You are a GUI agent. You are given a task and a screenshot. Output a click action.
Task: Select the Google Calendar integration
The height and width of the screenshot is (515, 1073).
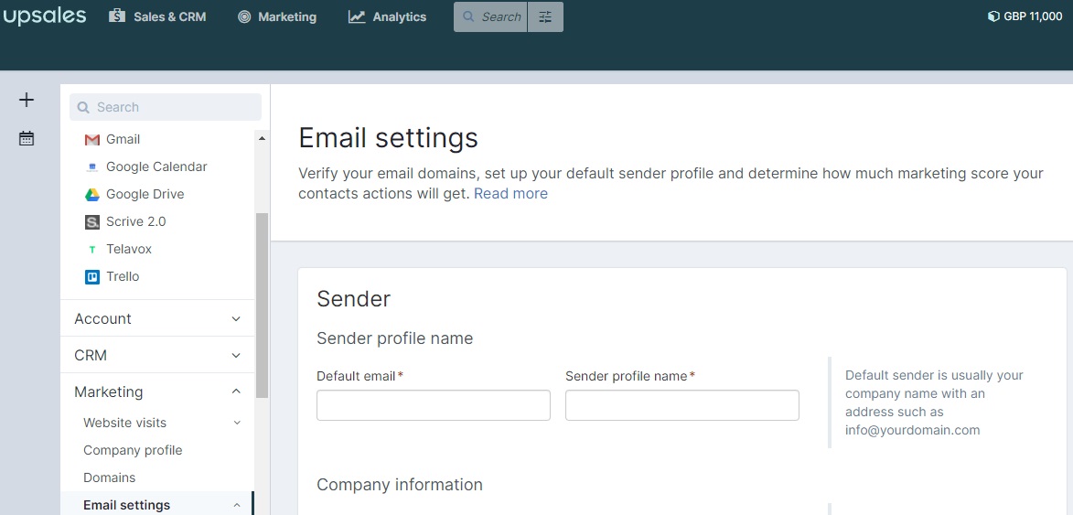pyautogui.click(x=145, y=166)
